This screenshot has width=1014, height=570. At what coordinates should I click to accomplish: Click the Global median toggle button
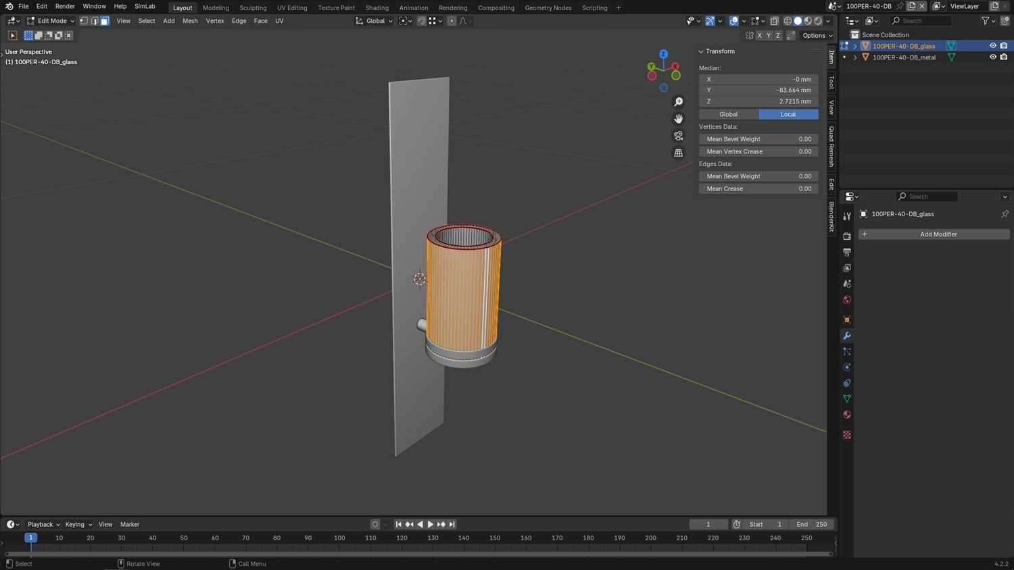[x=728, y=114]
